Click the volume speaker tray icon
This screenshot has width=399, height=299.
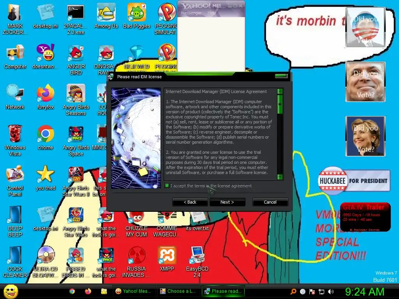click(x=331, y=292)
